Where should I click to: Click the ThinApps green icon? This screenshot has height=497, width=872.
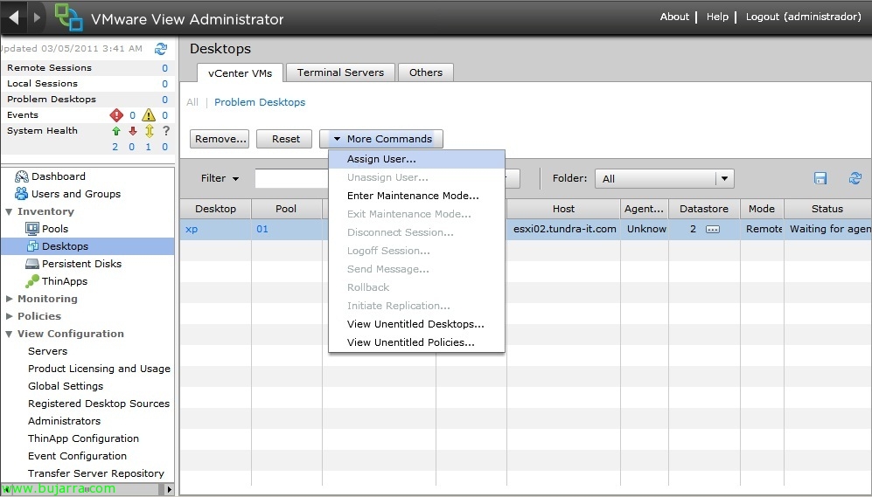tap(32, 281)
